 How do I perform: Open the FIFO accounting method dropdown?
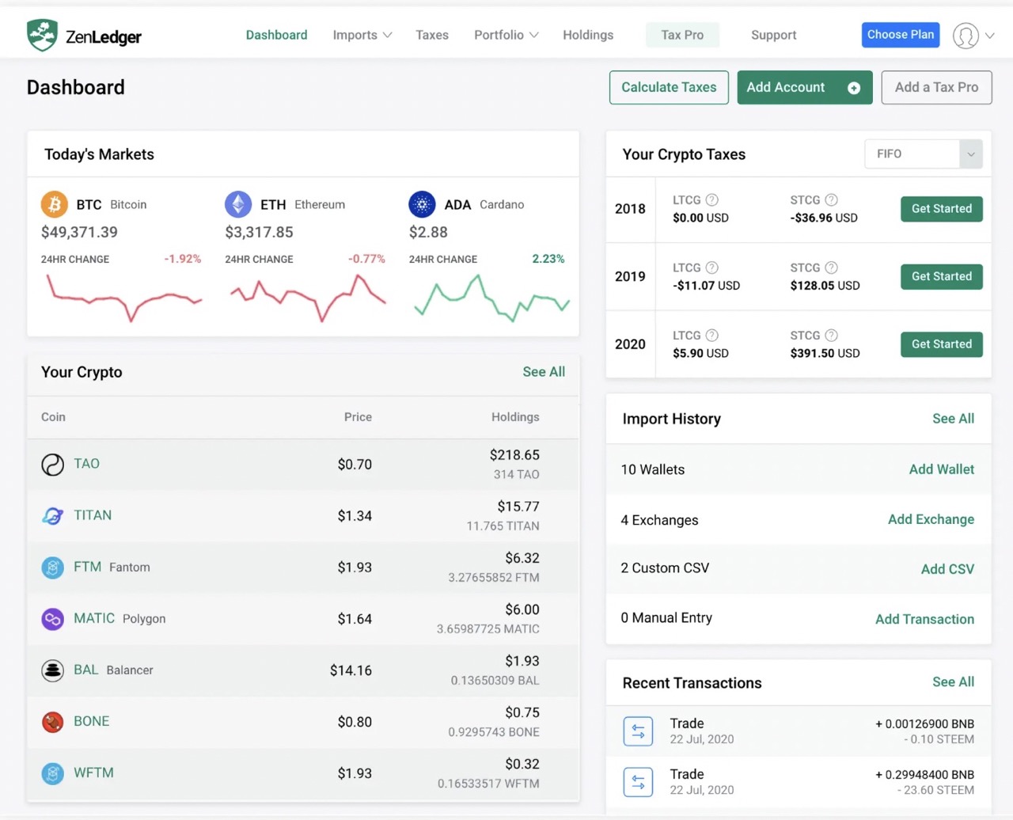pos(922,154)
